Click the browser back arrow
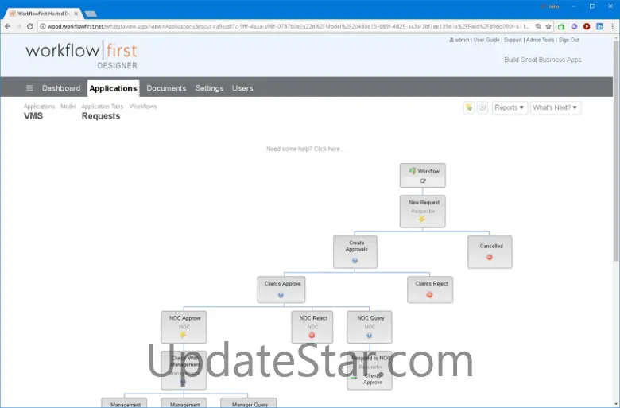This screenshot has width=620, height=408. pos(7,26)
